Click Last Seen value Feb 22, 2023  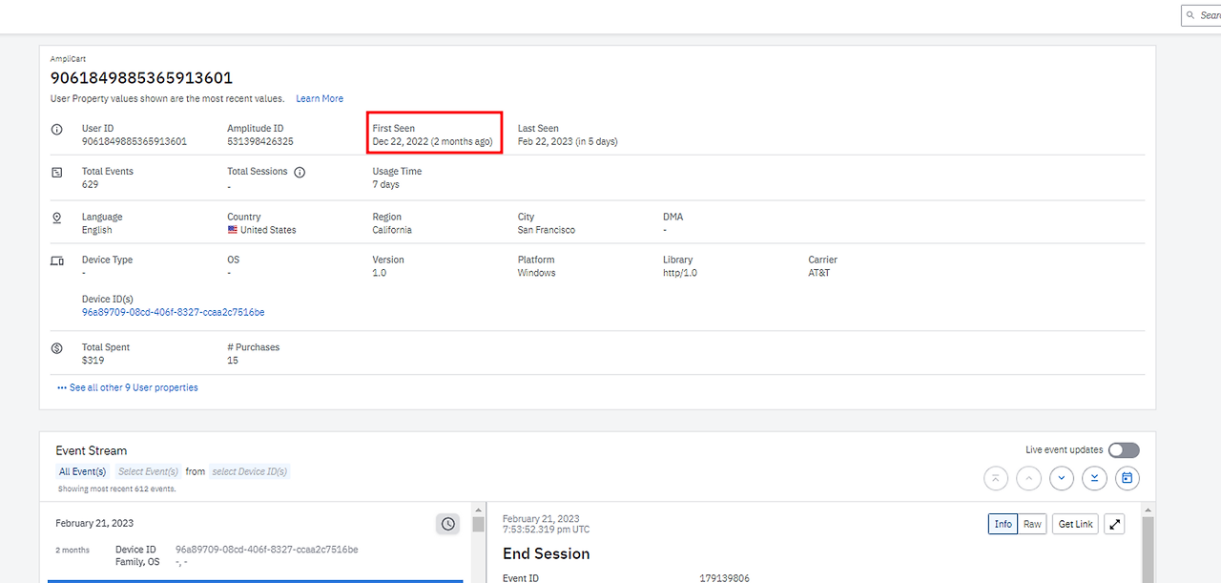(x=568, y=141)
